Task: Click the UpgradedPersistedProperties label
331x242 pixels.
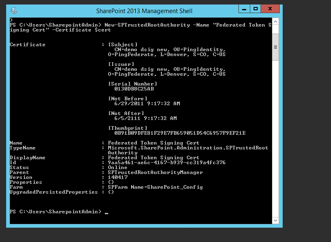Action: coord(54,192)
